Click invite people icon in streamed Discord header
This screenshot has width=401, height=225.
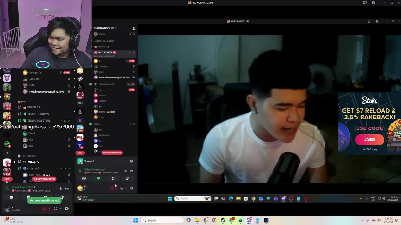(x=134, y=28)
